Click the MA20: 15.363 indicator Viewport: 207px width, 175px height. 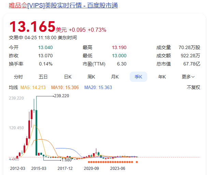point(98,87)
